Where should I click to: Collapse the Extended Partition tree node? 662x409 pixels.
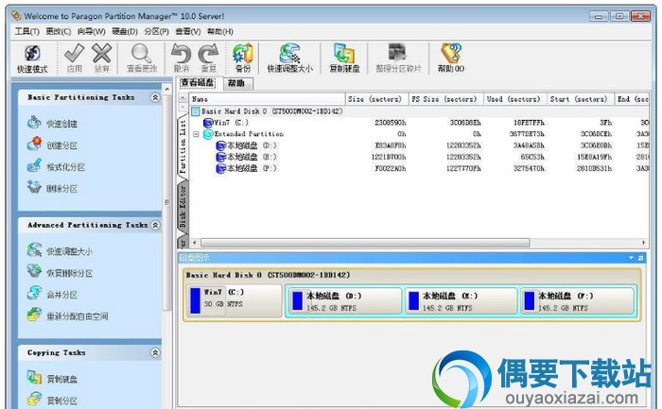[x=196, y=134]
